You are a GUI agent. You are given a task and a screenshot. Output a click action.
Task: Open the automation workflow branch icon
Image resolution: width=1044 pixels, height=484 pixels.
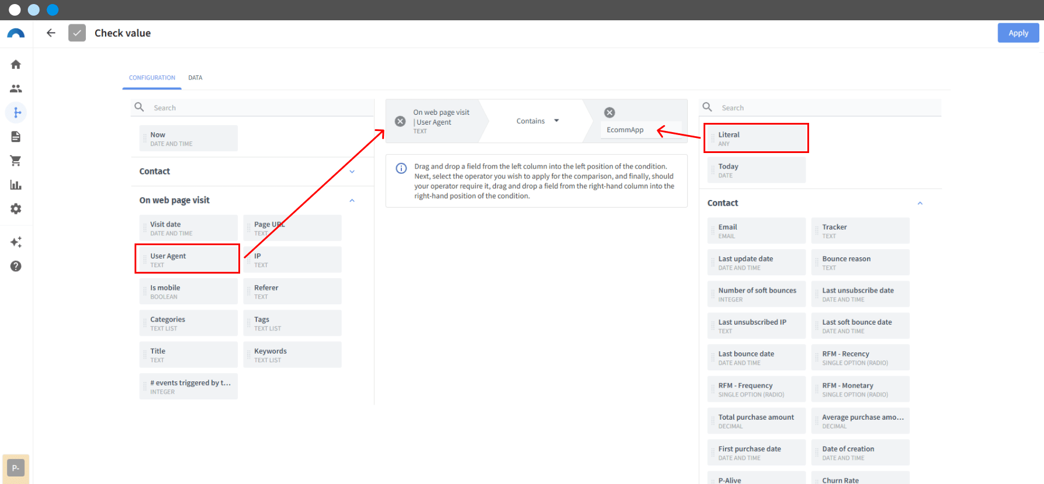(16, 112)
